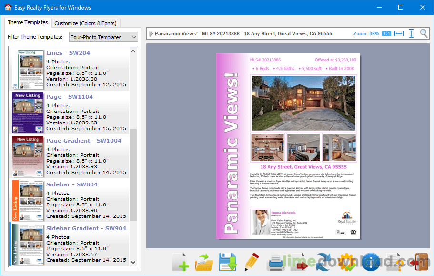Click 'Offered at $3,250,100' on the flyer
This screenshot has height=276, width=434.
click(x=335, y=60)
